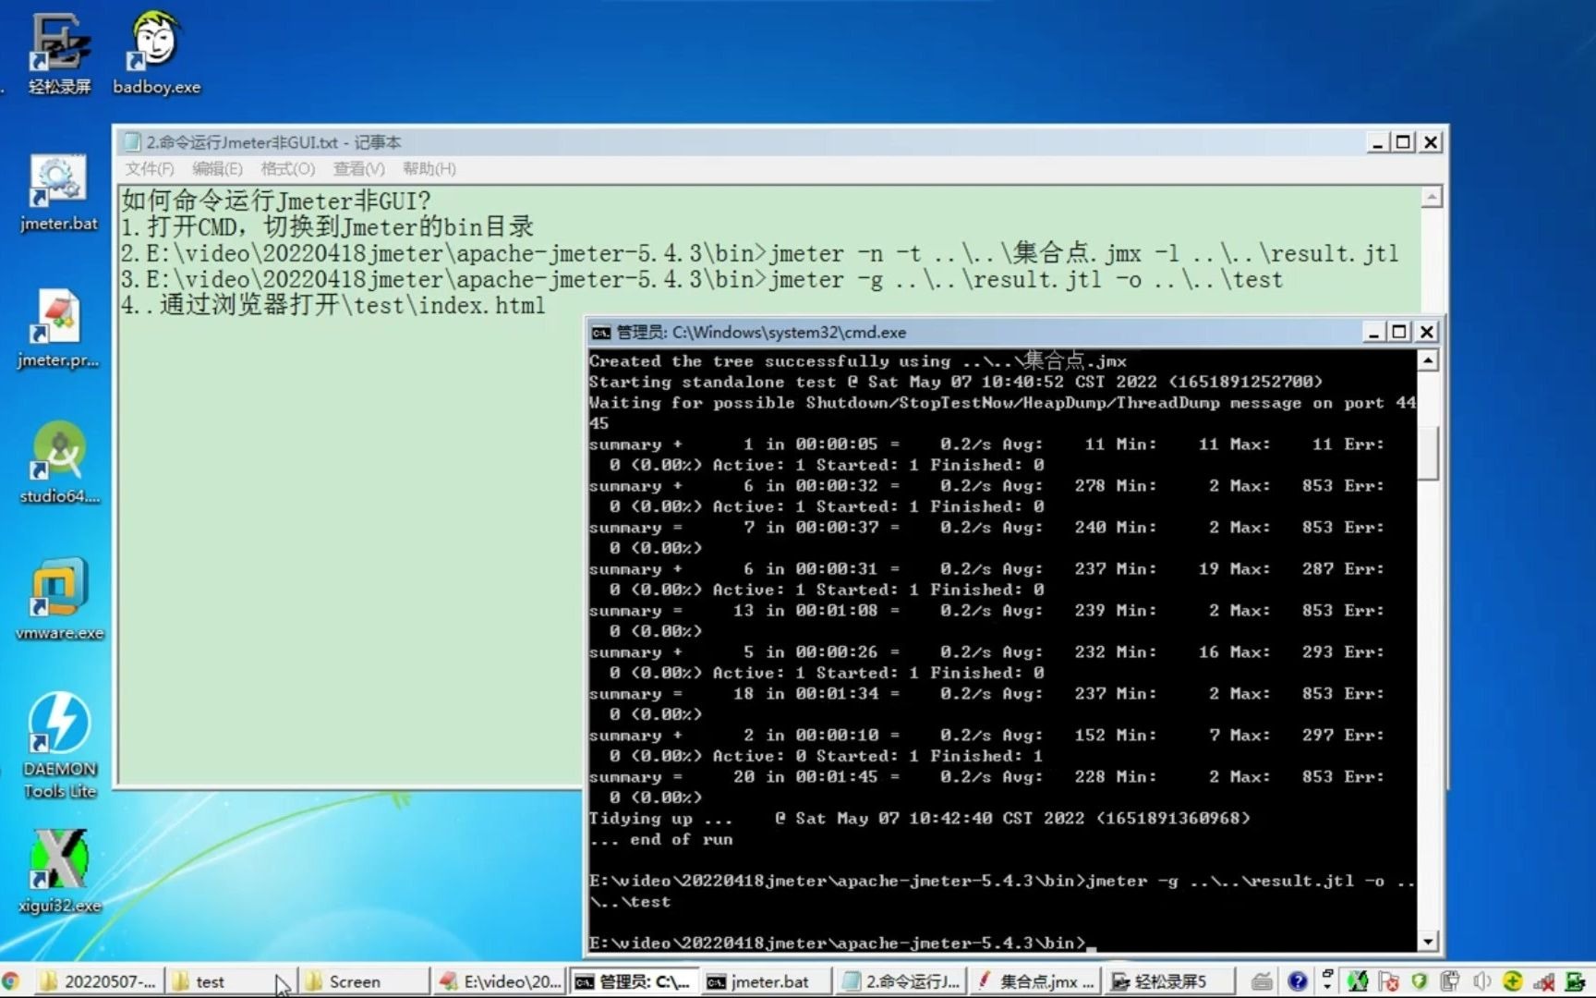This screenshot has height=998, width=1596.
Task: Click the line '4..通过浏览器打开\test\index.html'
Action: coord(333,305)
